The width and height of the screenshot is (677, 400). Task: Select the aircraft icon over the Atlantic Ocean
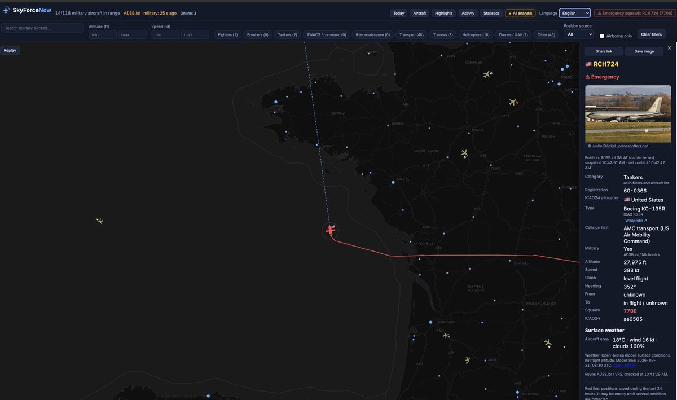(100, 221)
